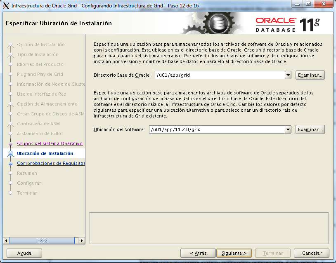Open help with the Ayuda button

click(24, 253)
